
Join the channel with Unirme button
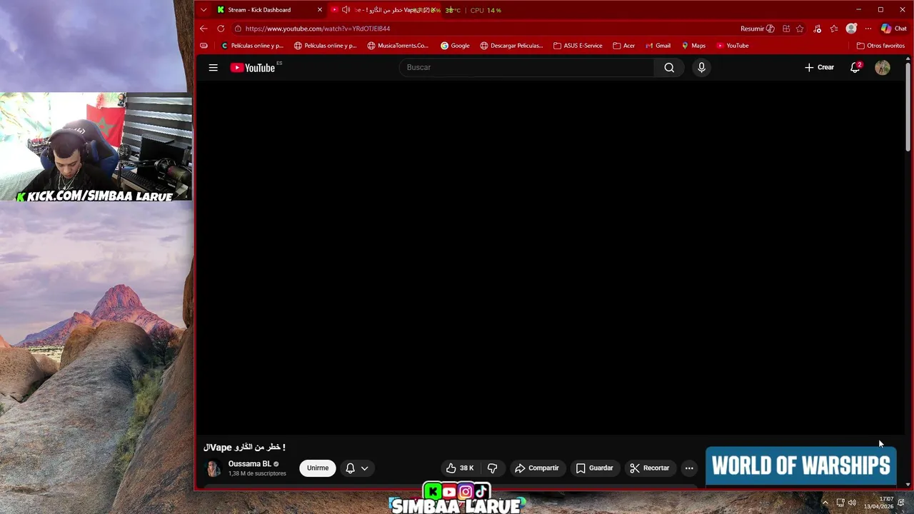click(x=318, y=468)
